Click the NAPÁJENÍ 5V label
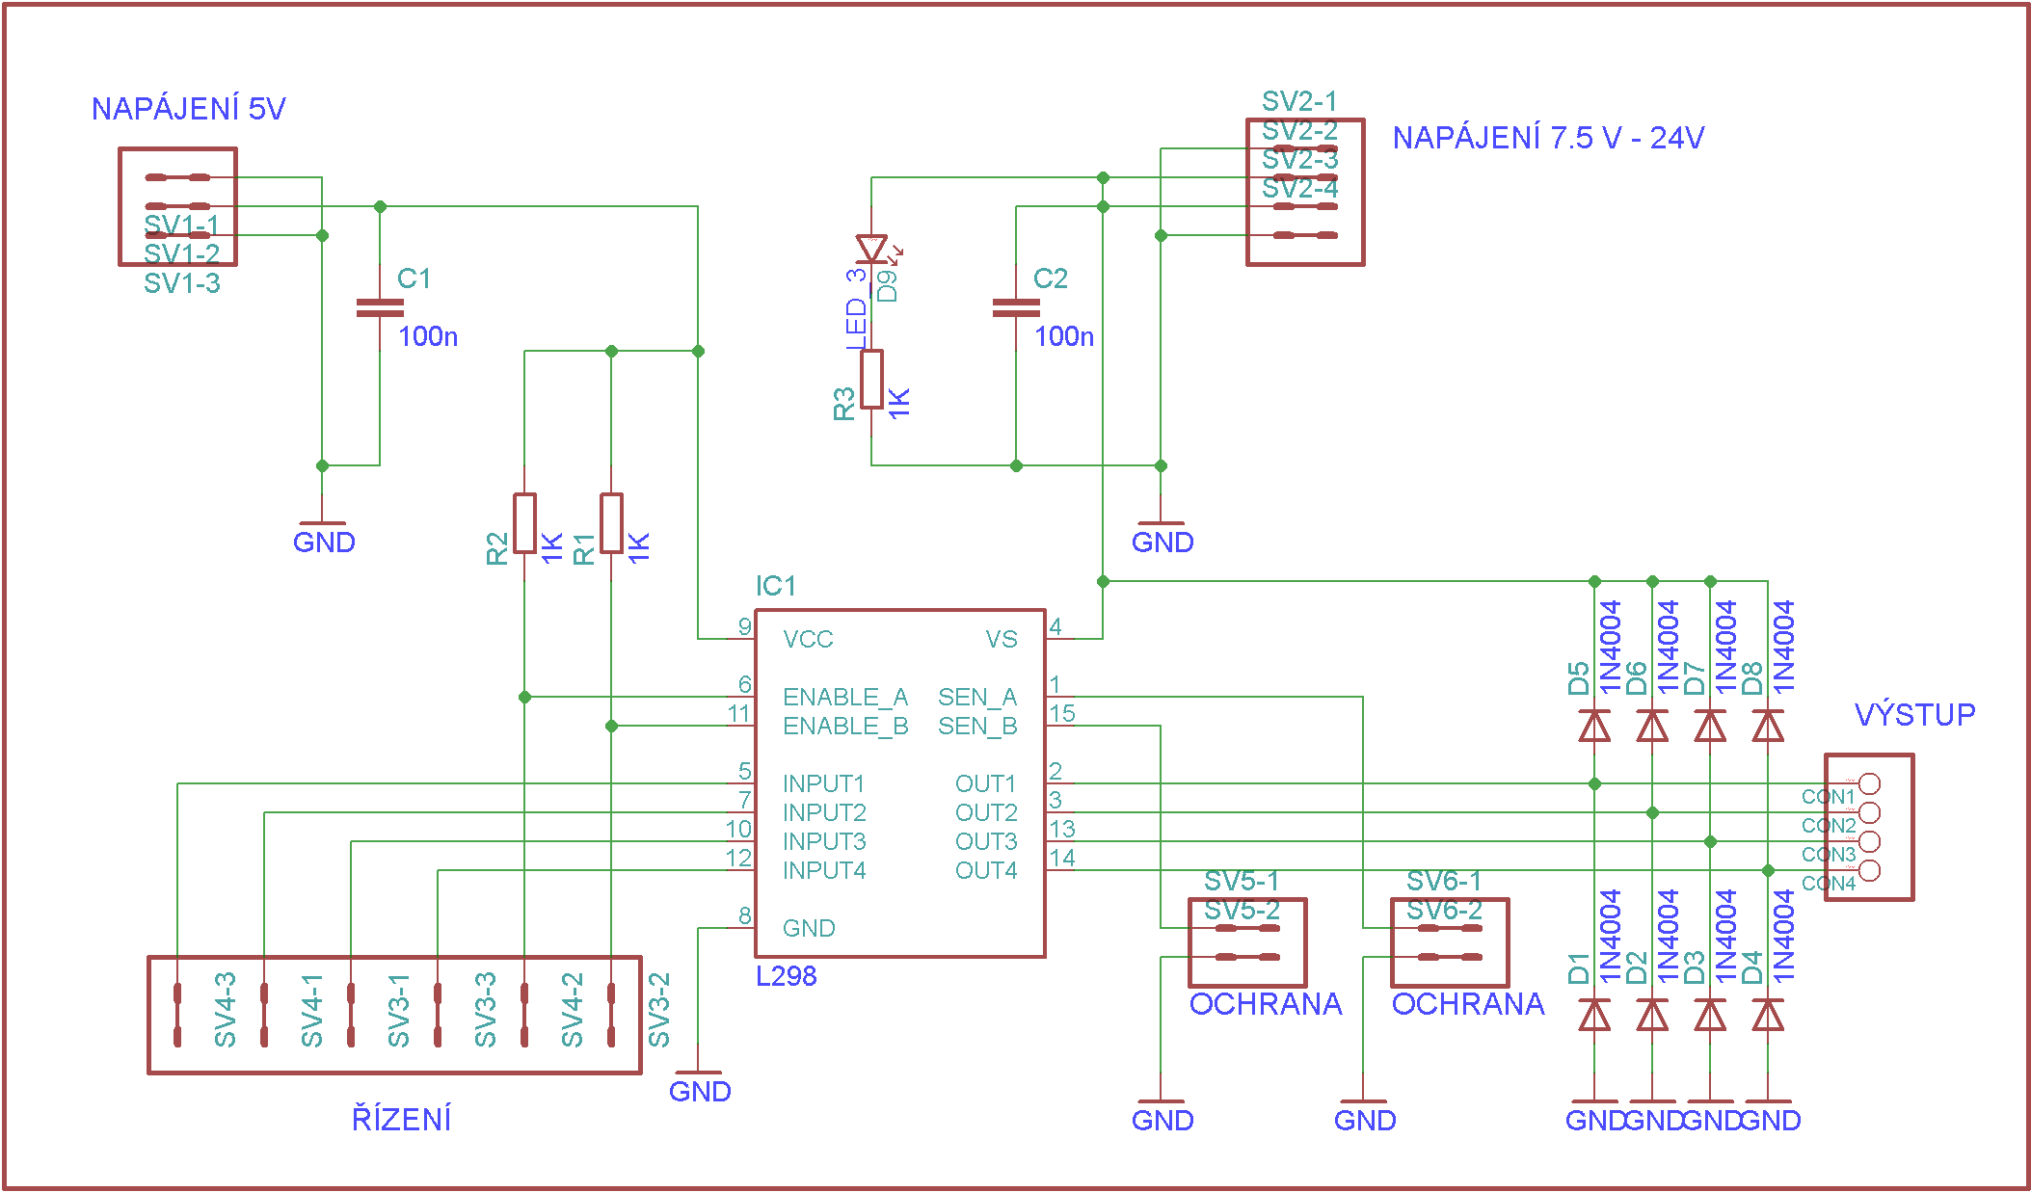Viewport: 2031px width, 1192px height. [189, 109]
